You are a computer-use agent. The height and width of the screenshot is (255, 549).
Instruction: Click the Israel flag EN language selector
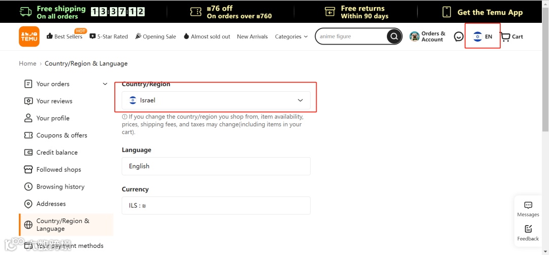tap(482, 37)
